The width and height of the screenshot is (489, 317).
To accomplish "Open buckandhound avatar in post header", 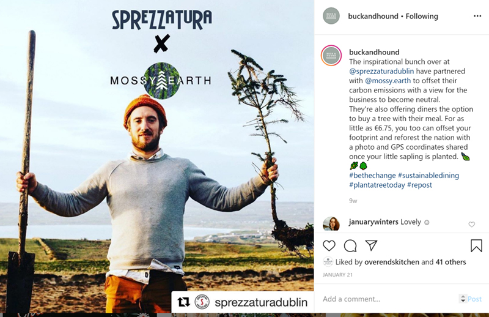I will (331, 16).
